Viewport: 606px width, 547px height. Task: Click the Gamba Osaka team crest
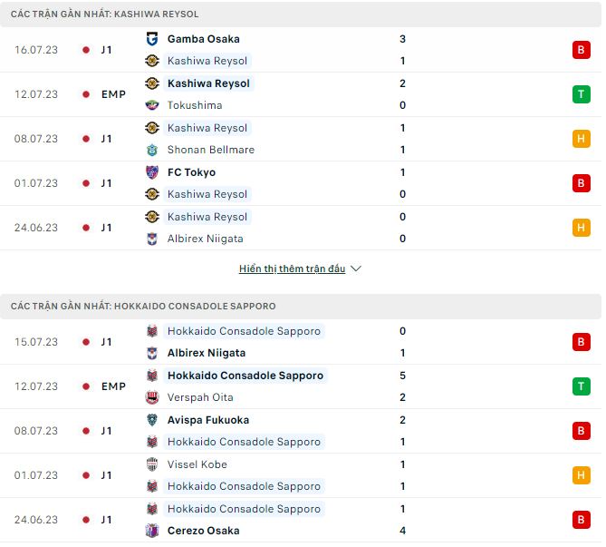click(152, 39)
